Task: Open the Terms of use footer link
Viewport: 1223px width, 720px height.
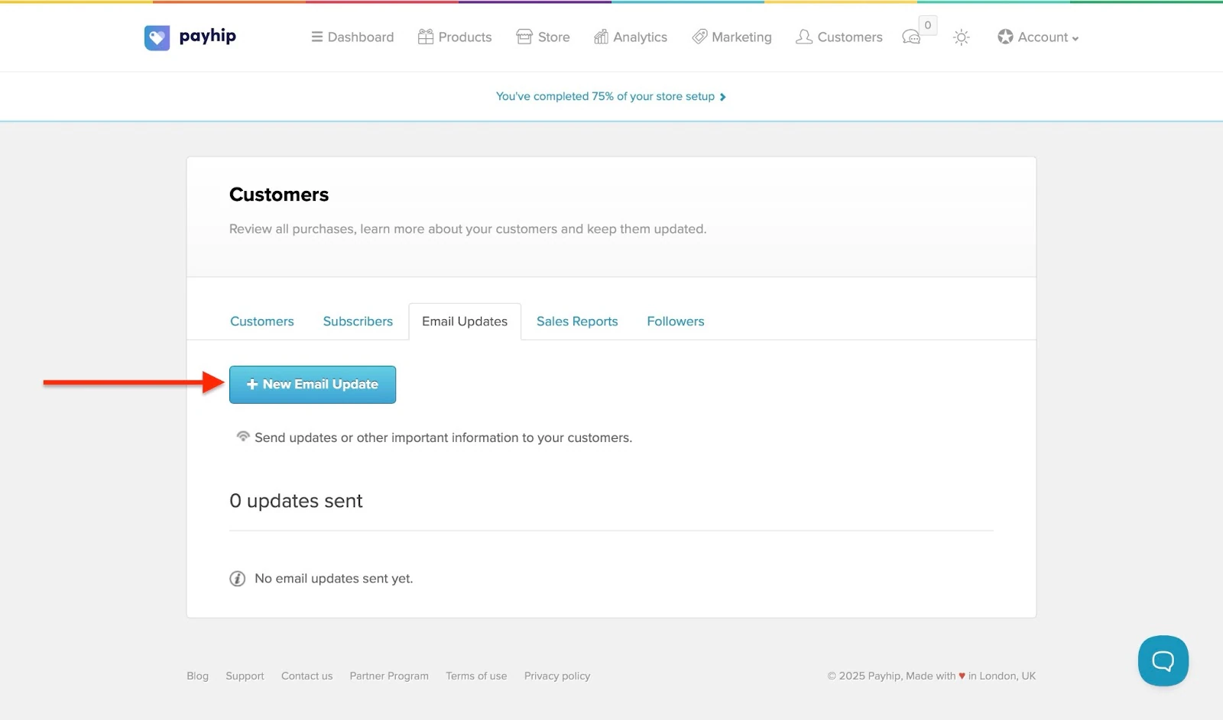Action: [476, 676]
